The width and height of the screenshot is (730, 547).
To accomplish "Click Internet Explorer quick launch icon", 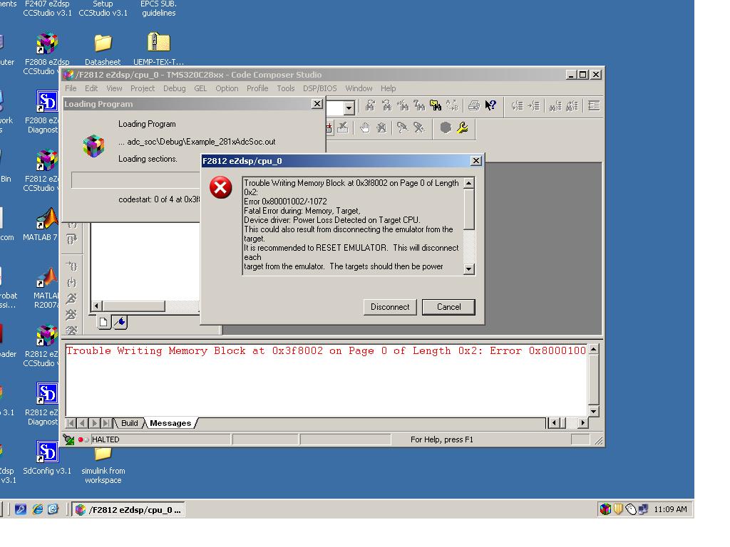I will click(x=38, y=509).
